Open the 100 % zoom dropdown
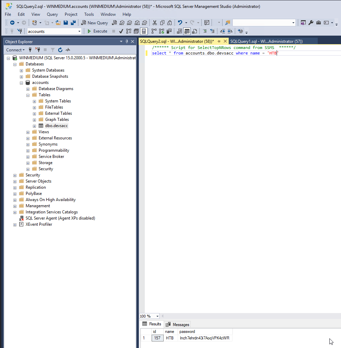The height and width of the screenshot is (348, 341). coord(157,316)
